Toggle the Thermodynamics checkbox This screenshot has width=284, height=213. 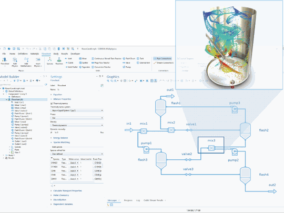[52, 104]
